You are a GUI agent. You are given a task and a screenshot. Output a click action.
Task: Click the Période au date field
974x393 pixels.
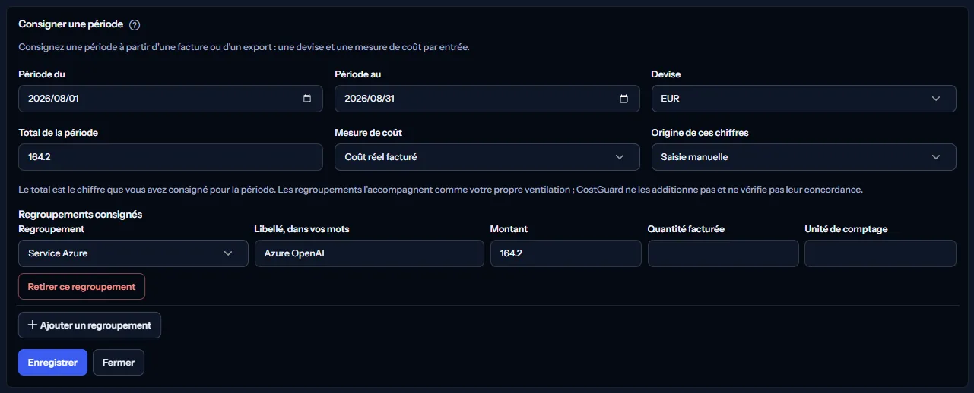click(487, 99)
